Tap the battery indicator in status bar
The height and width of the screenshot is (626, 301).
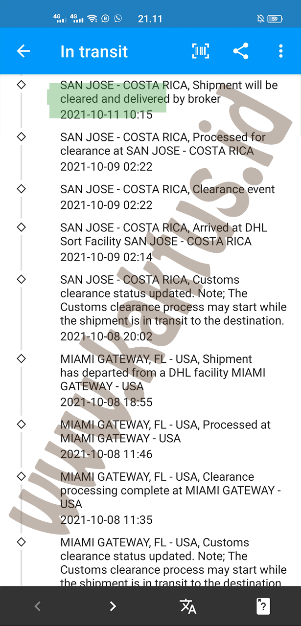tap(275, 19)
